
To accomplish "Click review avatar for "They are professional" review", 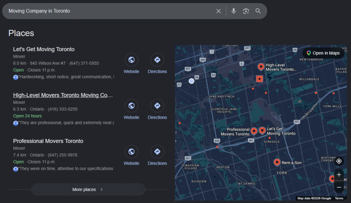I will pos(15,123).
